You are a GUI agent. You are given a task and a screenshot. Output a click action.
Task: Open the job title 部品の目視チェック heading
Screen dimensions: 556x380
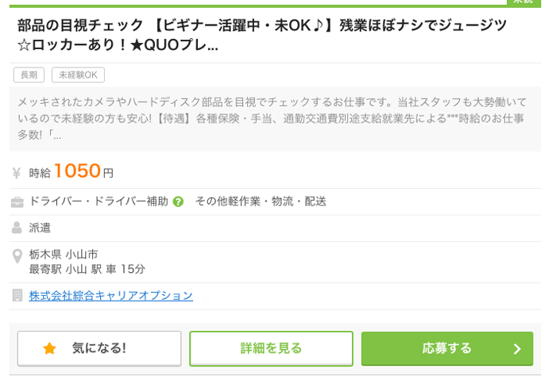tap(262, 35)
